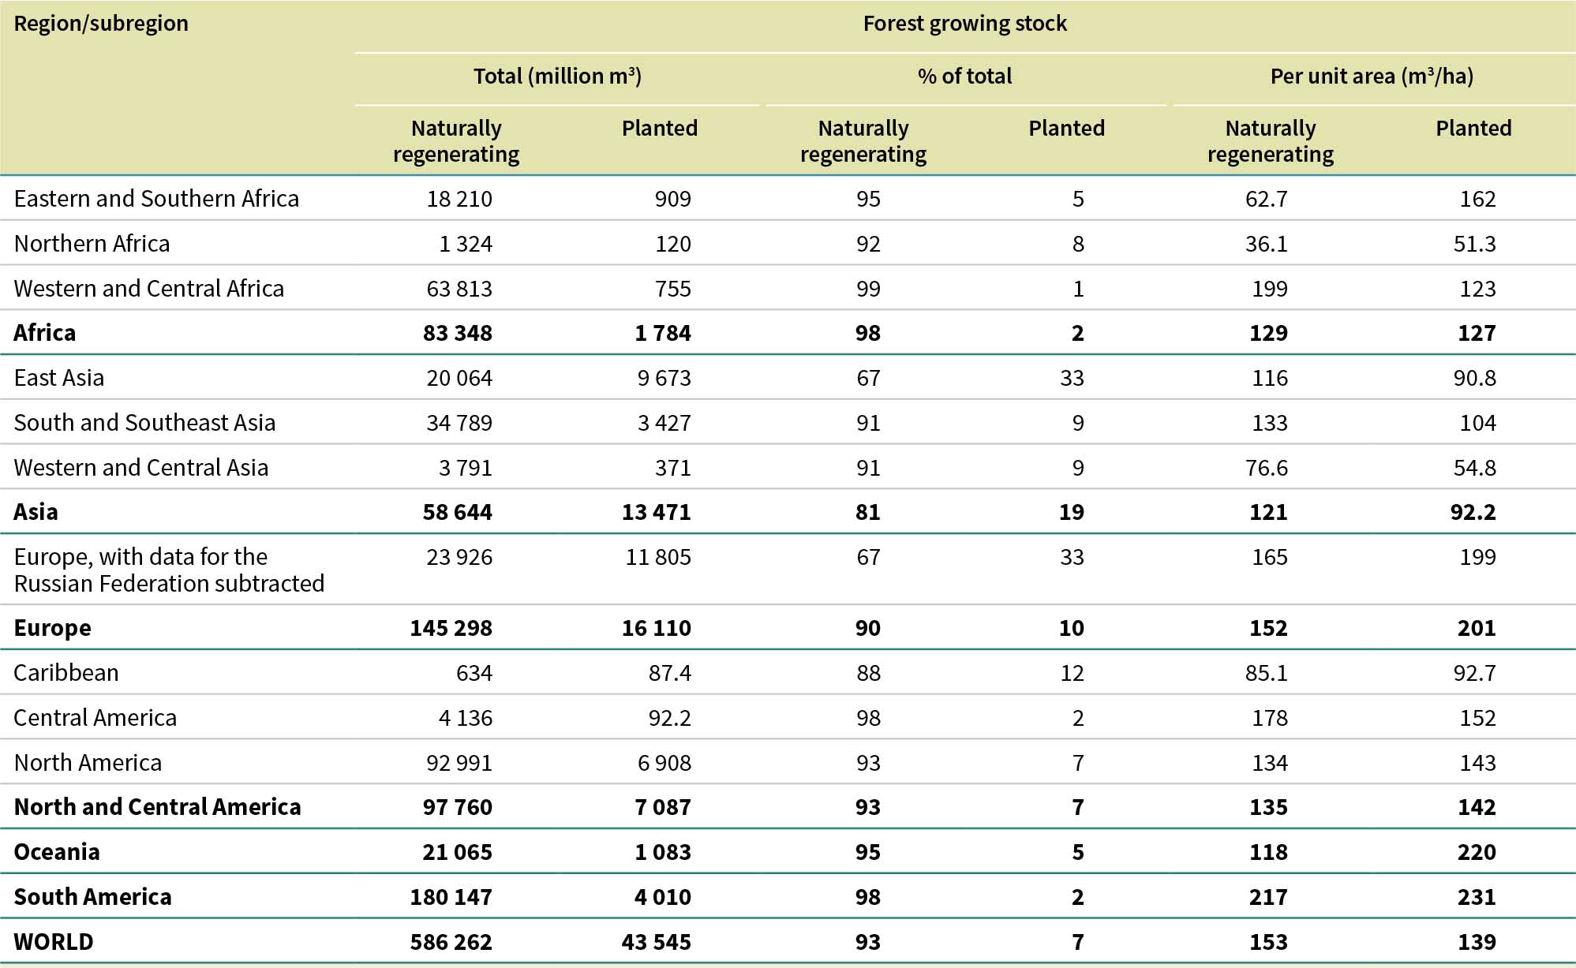The image size is (1576, 968).
Task: Select the Northern Africa row label
Action: coord(92,244)
